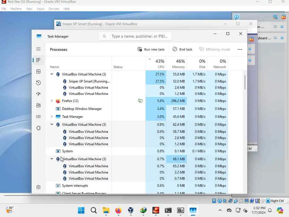Click End task button

(183, 49)
